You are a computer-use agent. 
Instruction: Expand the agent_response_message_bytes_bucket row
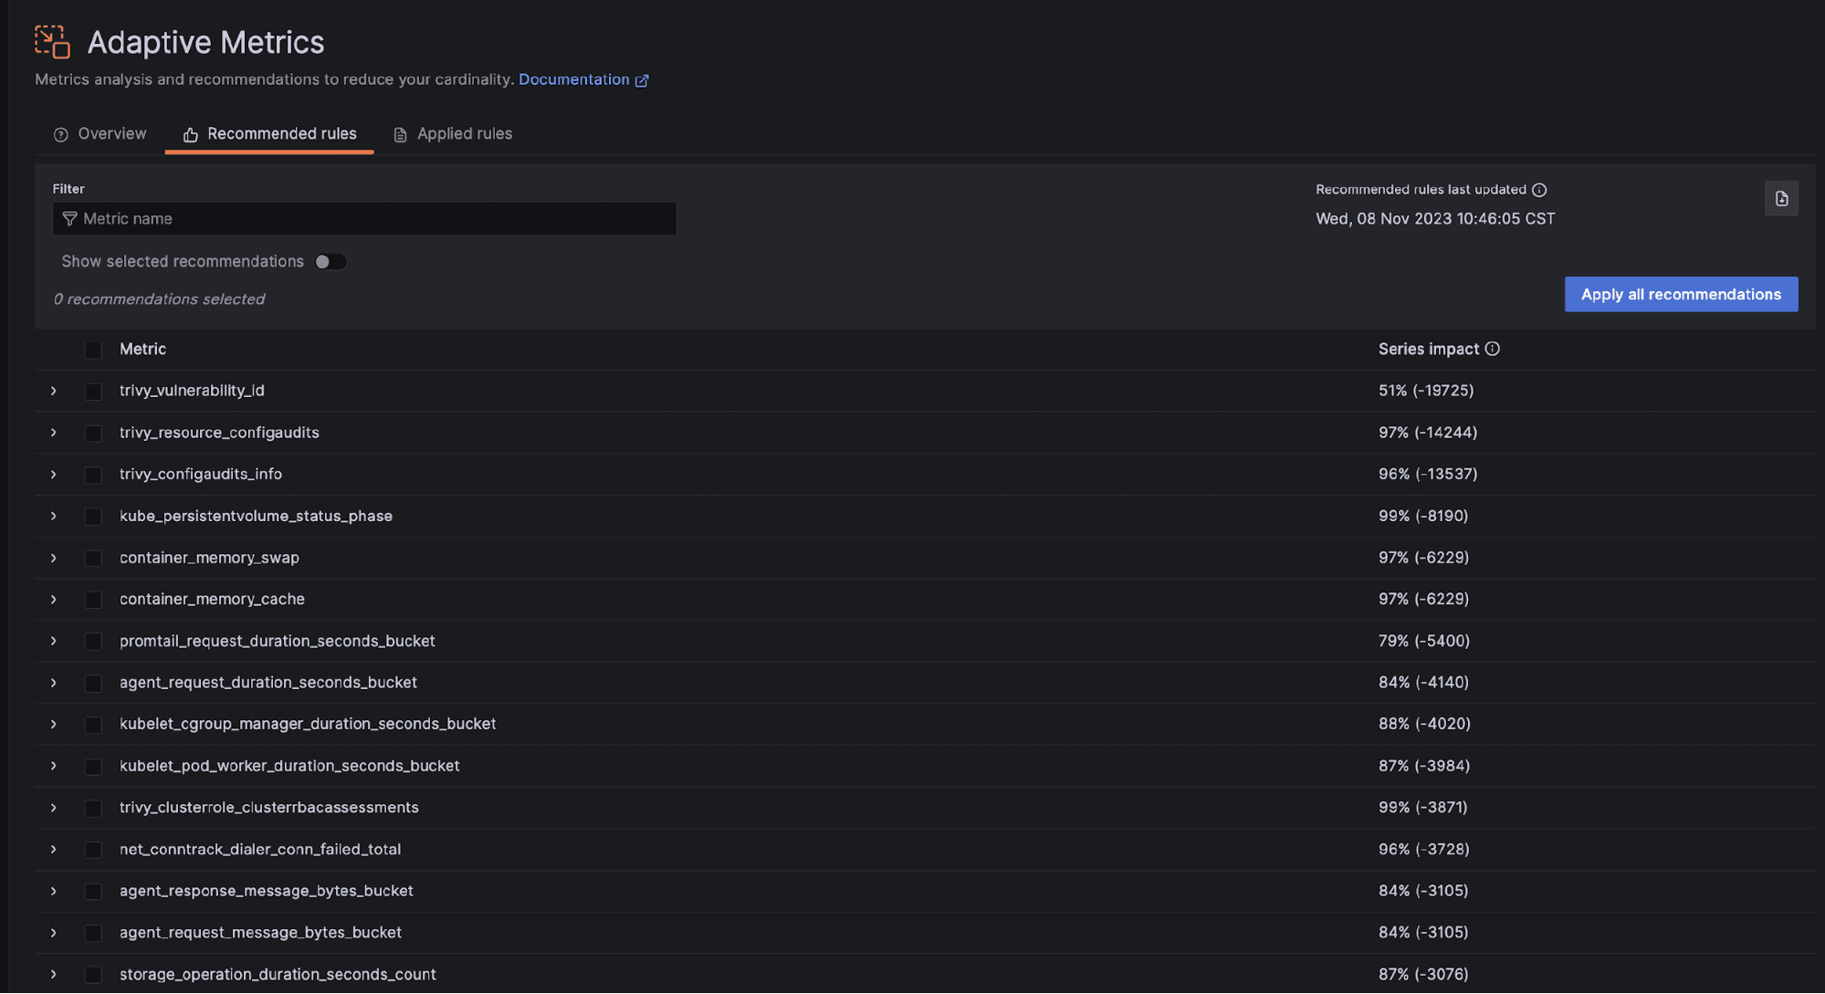point(54,891)
